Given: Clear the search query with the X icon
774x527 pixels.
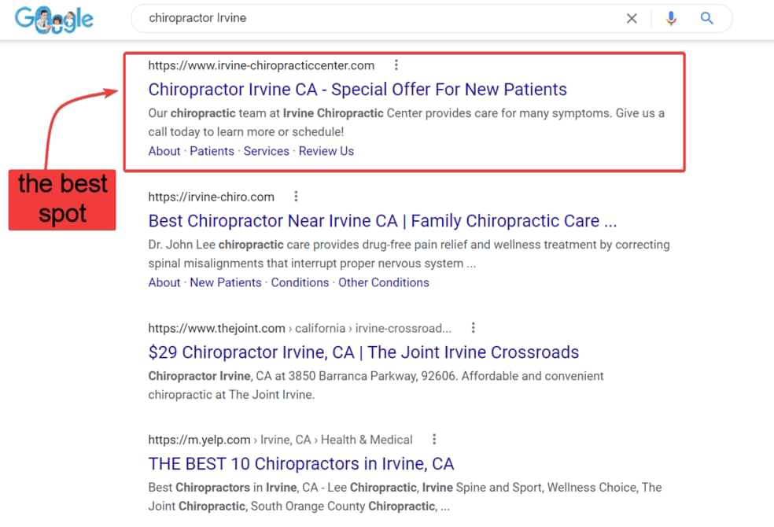Looking at the screenshot, I should pos(632,18).
